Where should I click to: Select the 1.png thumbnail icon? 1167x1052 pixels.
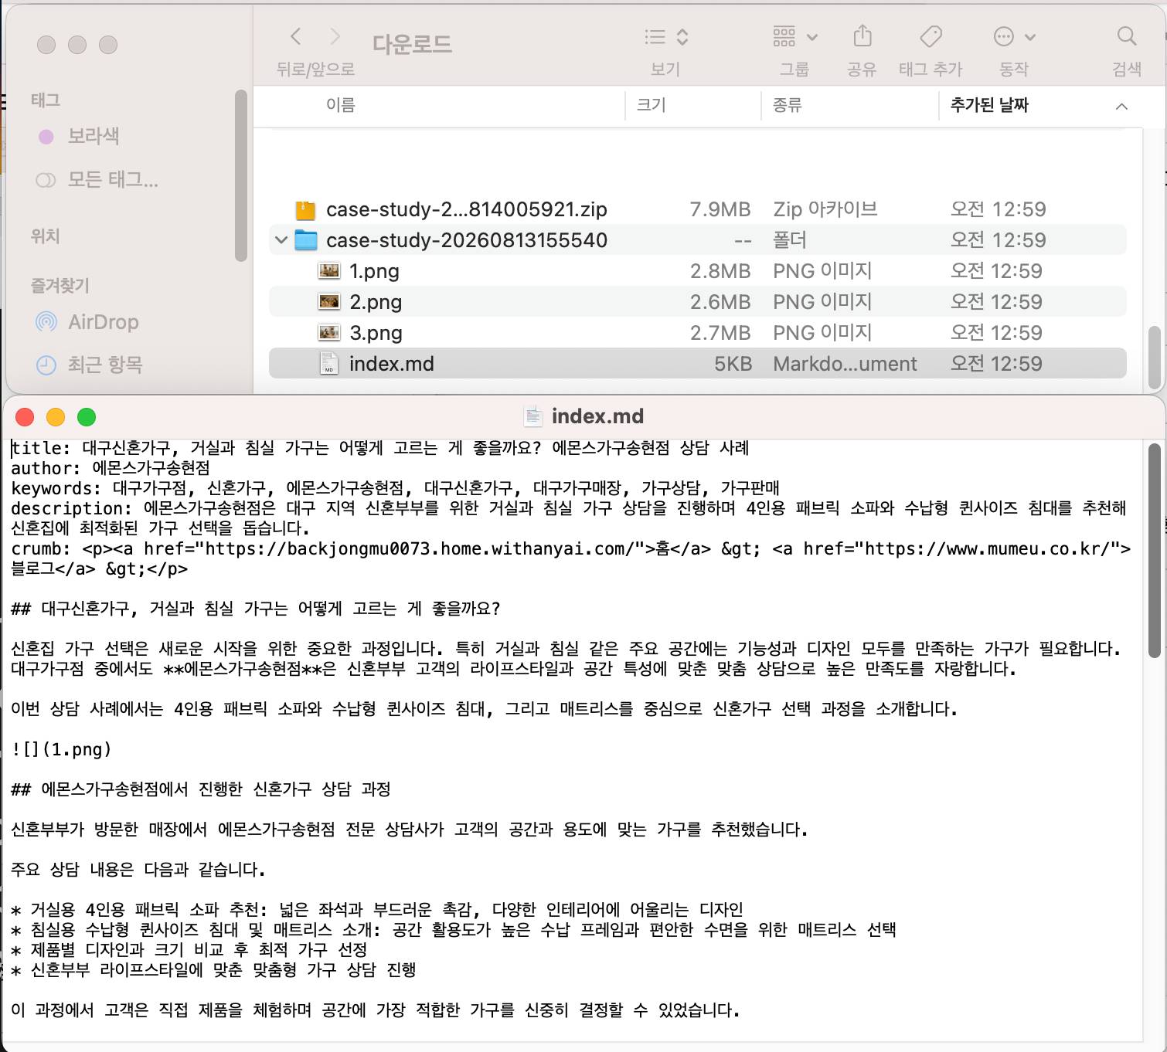click(329, 271)
